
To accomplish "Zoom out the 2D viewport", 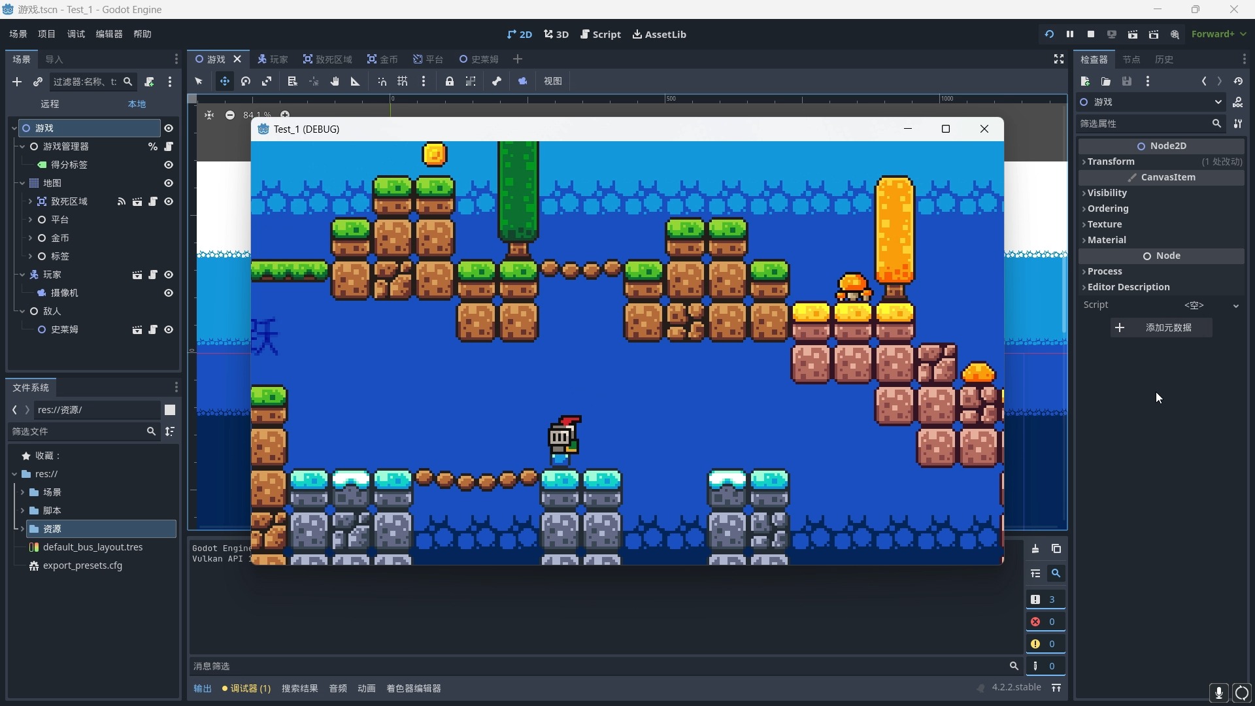I will click(x=230, y=115).
